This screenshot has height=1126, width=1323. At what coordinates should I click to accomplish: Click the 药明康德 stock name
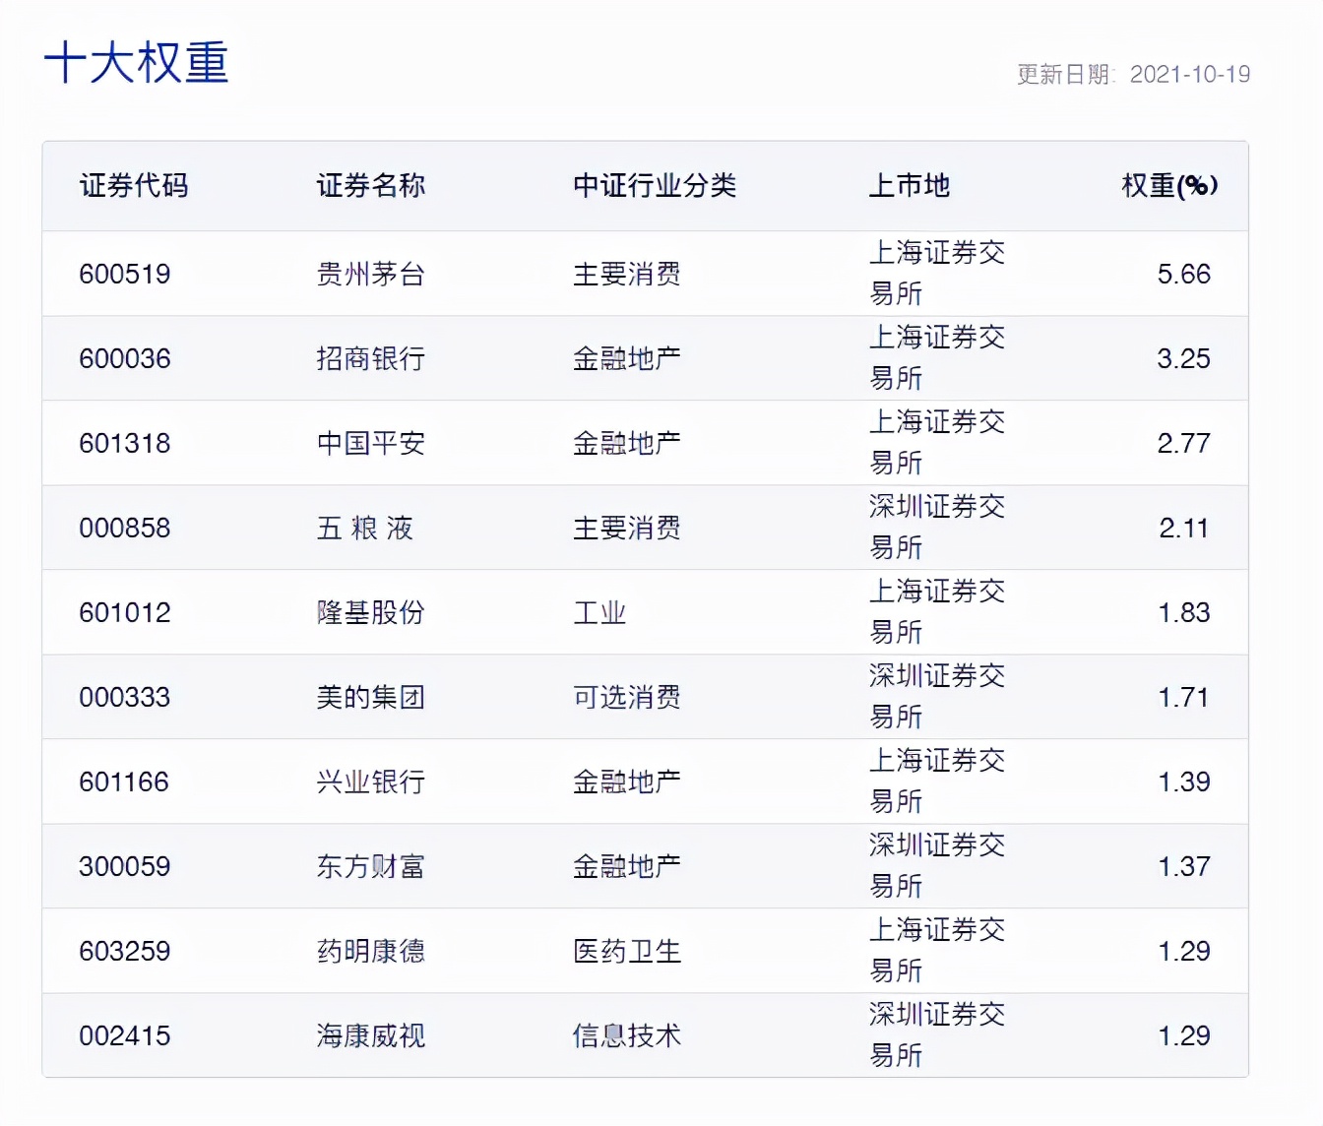click(x=369, y=951)
